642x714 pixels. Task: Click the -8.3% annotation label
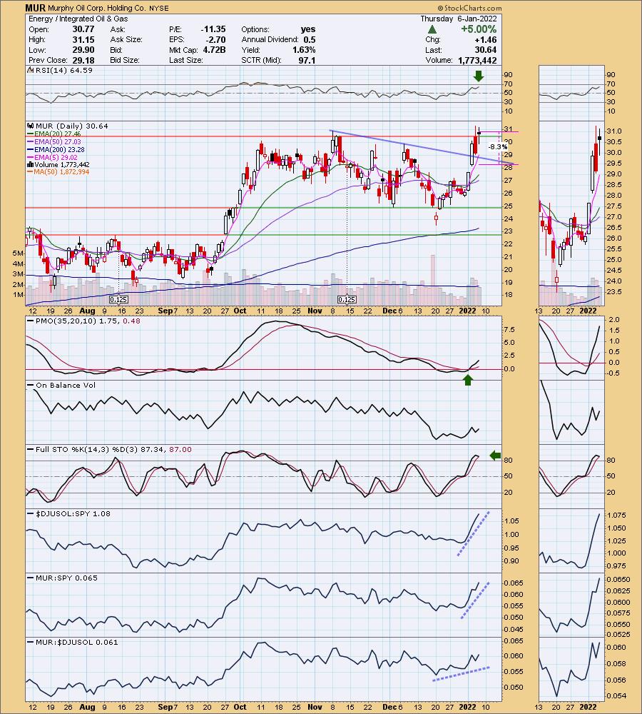pos(497,147)
